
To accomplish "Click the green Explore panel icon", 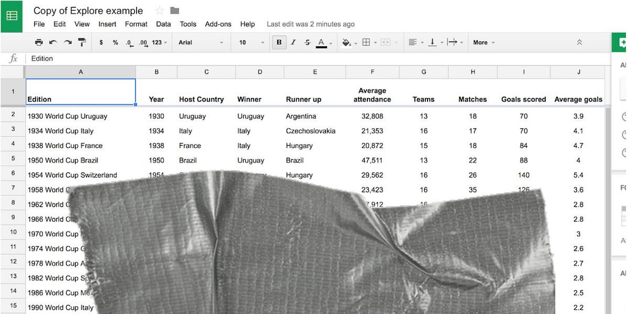I will point(621,42).
